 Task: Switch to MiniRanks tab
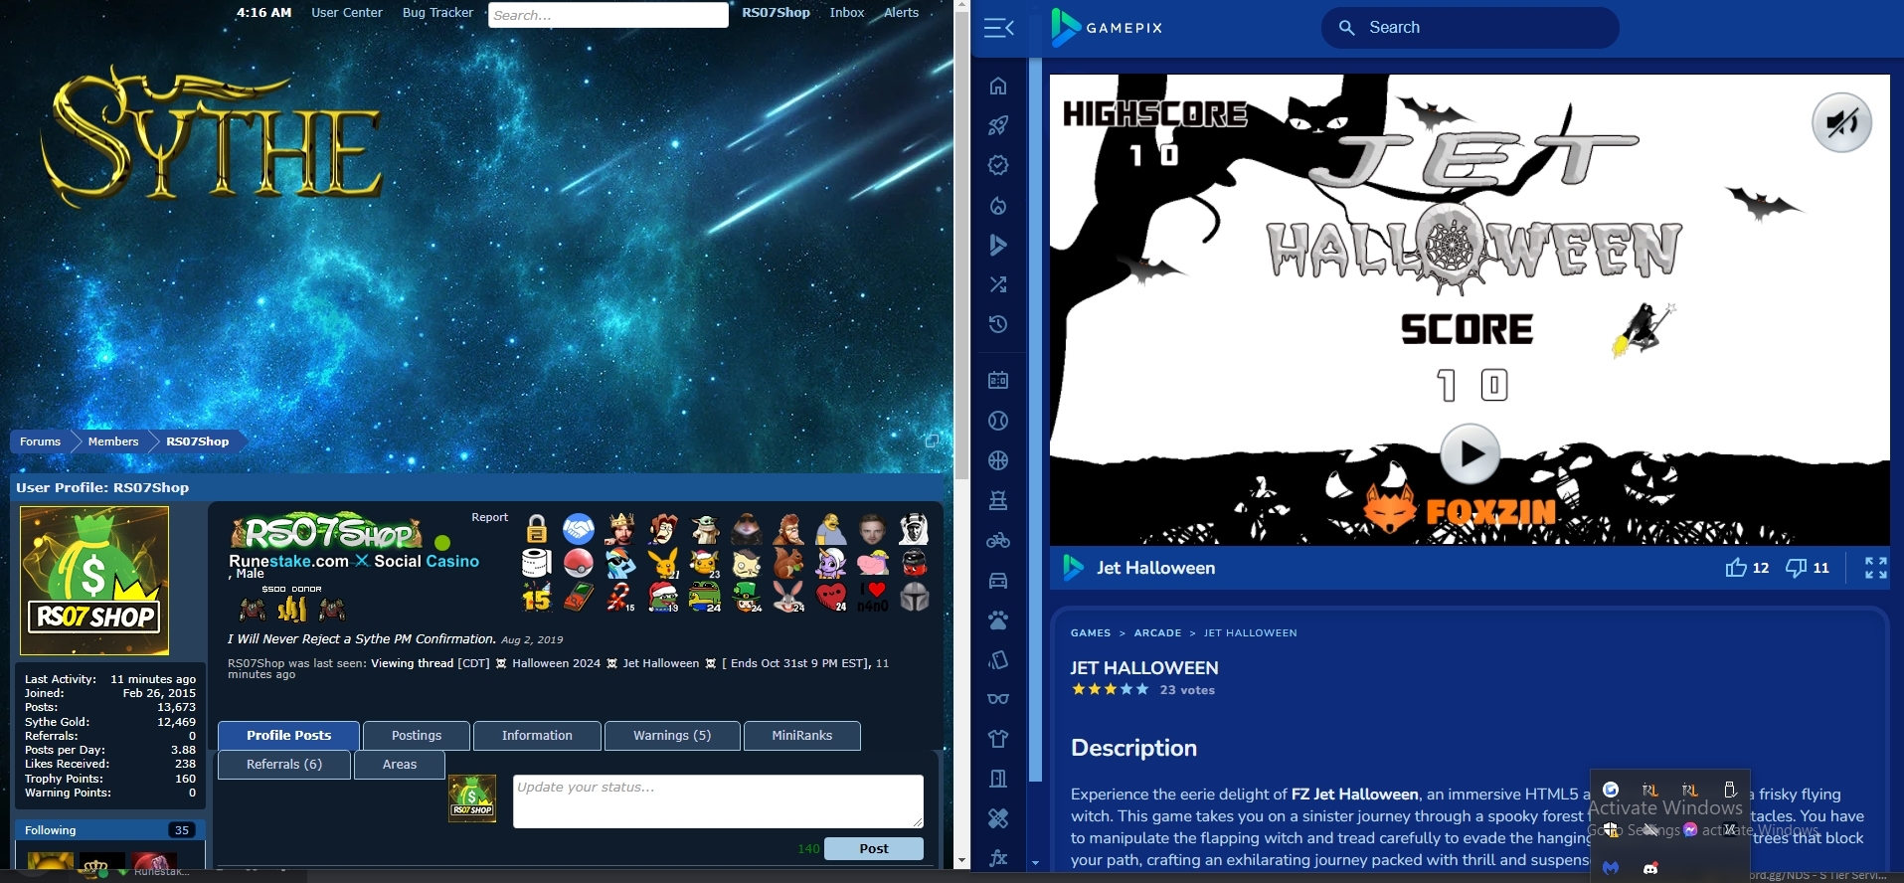(x=802, y=736)
